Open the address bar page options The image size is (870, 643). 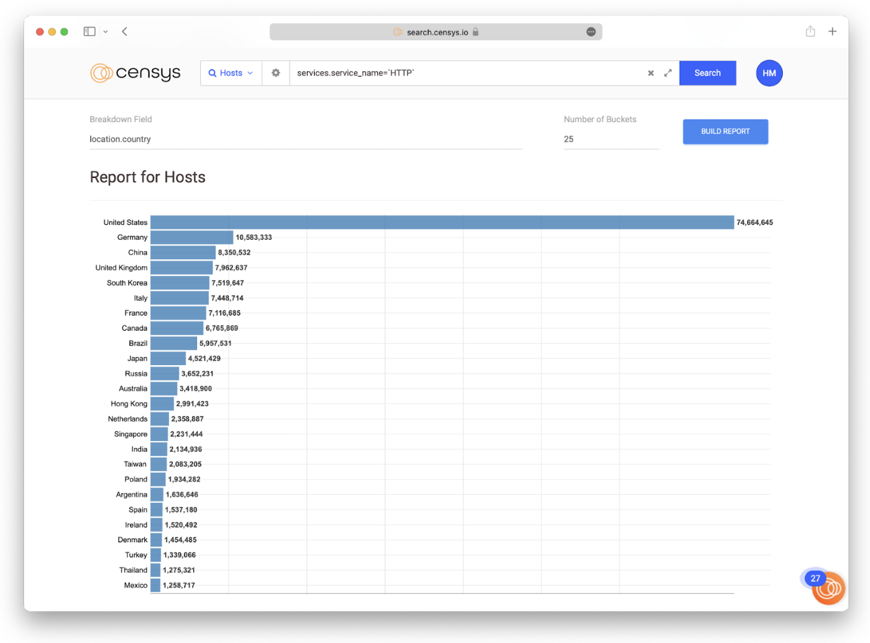coord(590,32)
